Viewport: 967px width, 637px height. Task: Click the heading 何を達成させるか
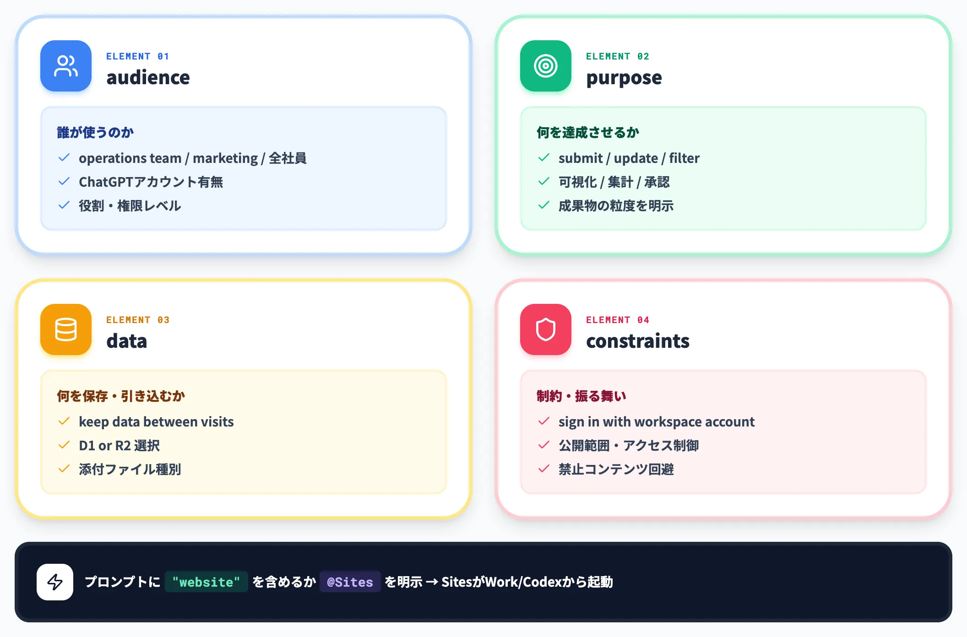click(x=588, y=133)
